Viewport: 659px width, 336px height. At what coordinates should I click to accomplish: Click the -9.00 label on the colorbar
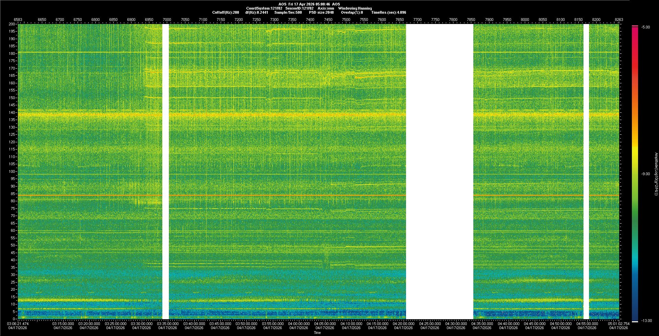(645, 174)
